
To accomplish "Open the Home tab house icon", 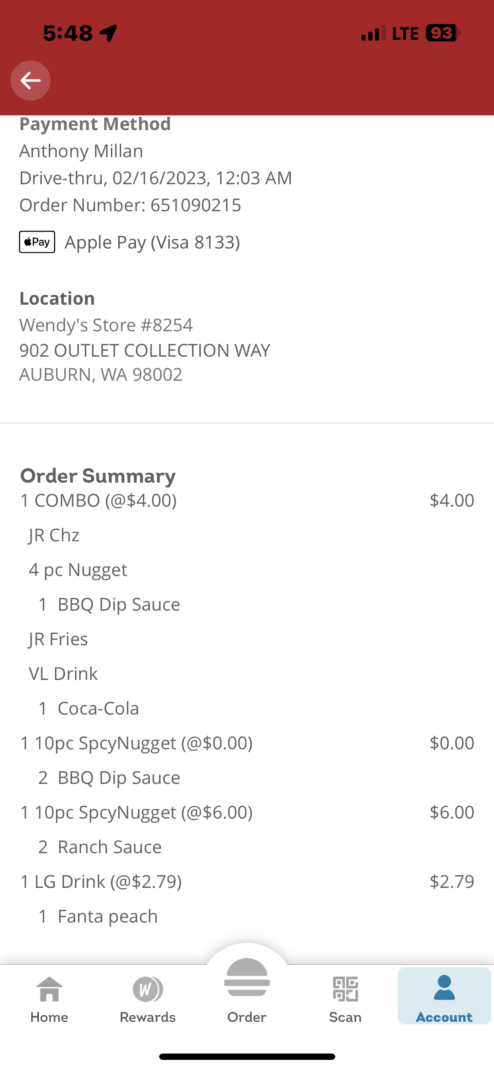I will click(49, 989).
